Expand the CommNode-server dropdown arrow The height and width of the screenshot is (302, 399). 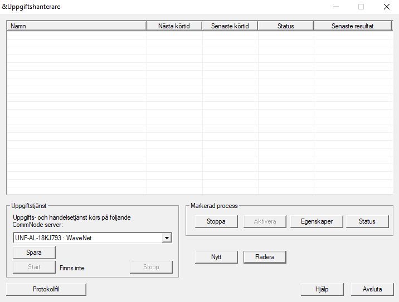166,238
